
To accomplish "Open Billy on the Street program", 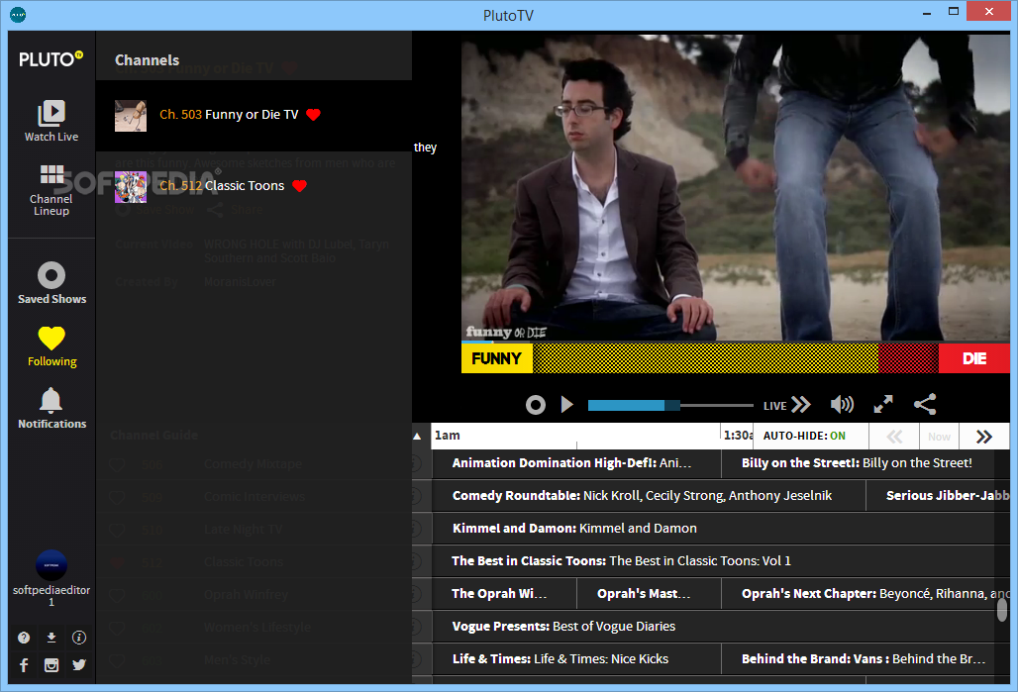I will pos(865,463).
